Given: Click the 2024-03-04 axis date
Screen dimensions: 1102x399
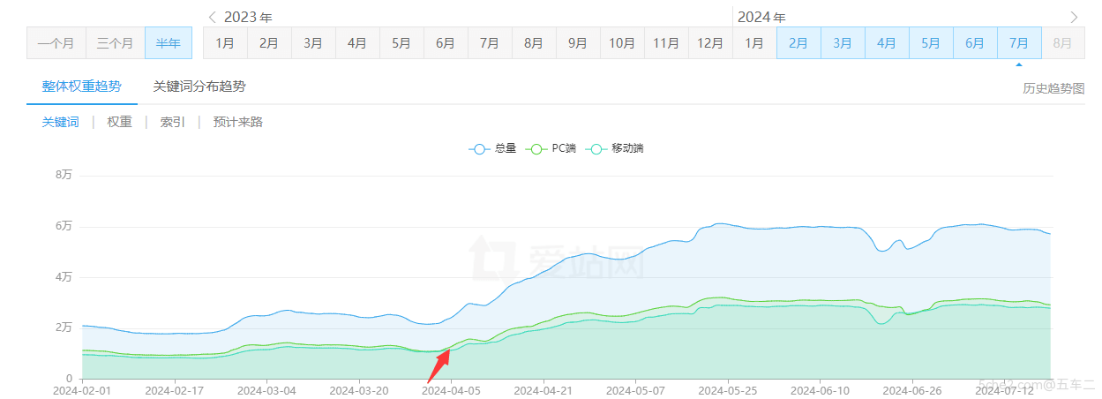Looking at the screenshot, I should click(266, 389).
